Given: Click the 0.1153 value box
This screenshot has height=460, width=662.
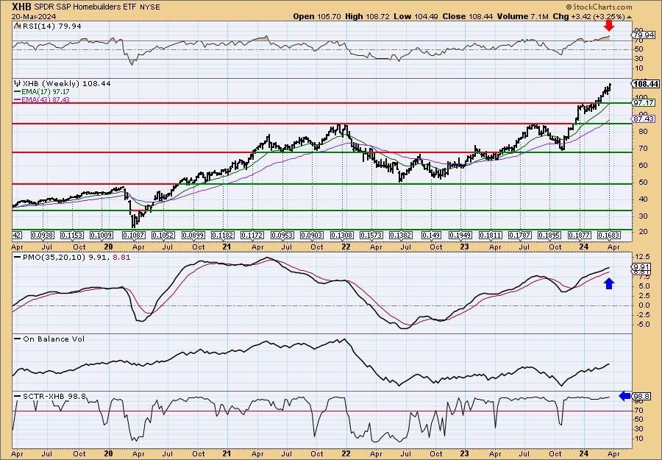Looking at the screenshot, I should click(x=72, y=235).
